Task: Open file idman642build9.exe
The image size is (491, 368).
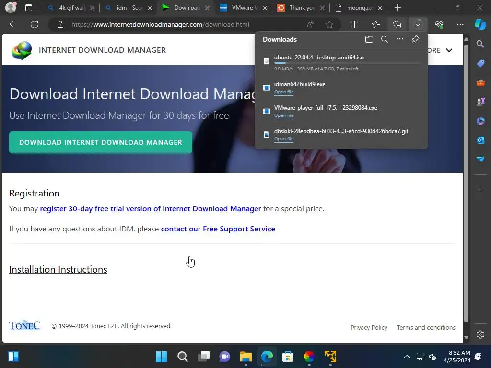Action: pos(284,92)
